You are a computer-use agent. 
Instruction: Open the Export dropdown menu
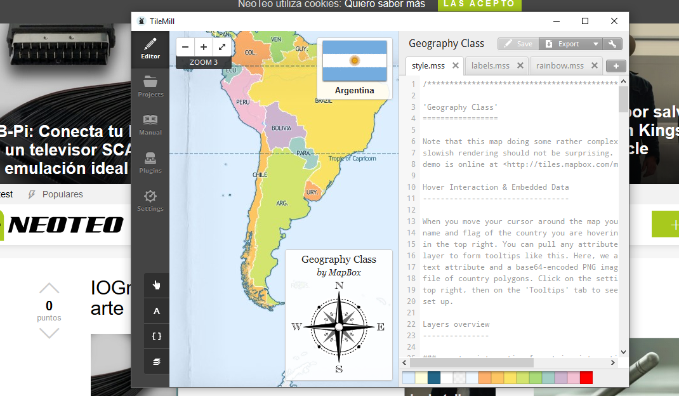[x=595, y=44]
